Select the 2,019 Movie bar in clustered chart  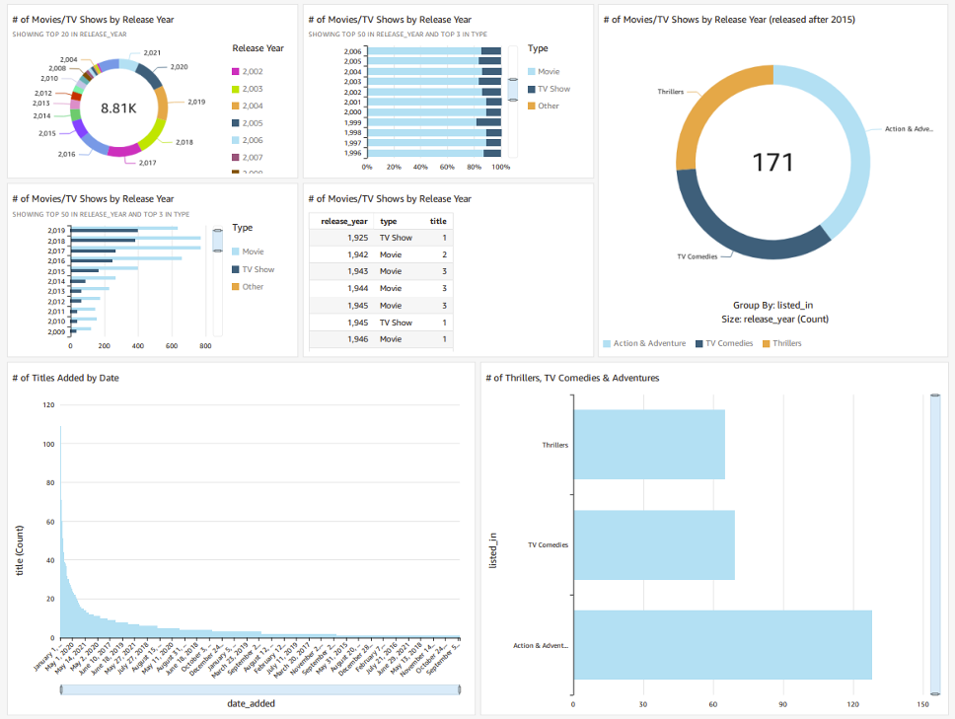point(124,228)
